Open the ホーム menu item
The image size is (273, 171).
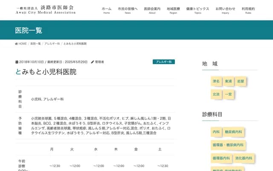pos(107,10)
